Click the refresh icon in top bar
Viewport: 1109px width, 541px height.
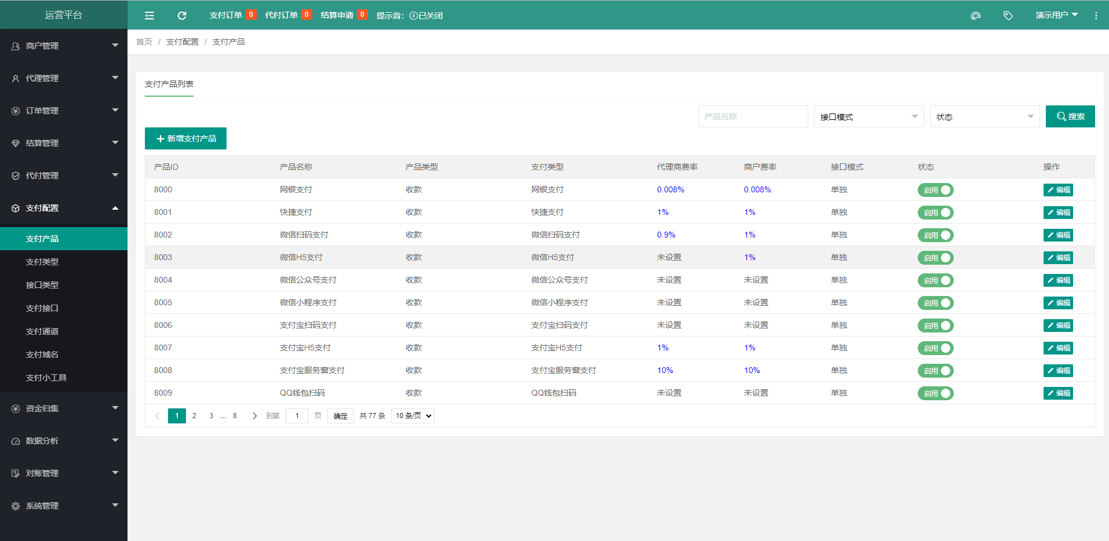point(182,16)
